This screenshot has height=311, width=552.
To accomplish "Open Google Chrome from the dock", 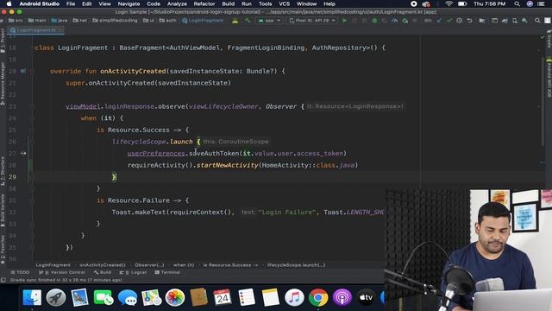I will pos(318,297).
